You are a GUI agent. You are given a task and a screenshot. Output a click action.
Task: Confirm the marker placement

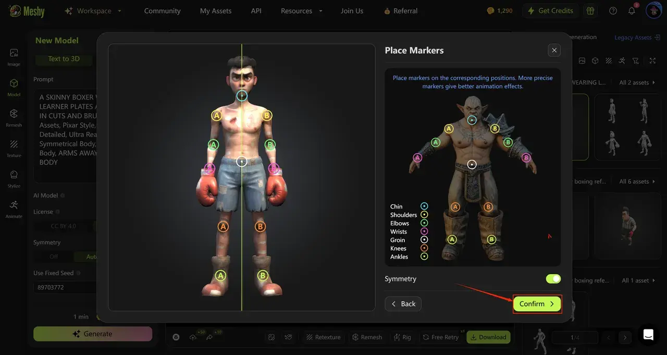pos(537,304)
